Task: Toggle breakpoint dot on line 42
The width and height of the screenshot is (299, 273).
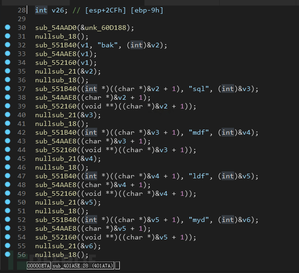Action: click(x=7, y=132)
